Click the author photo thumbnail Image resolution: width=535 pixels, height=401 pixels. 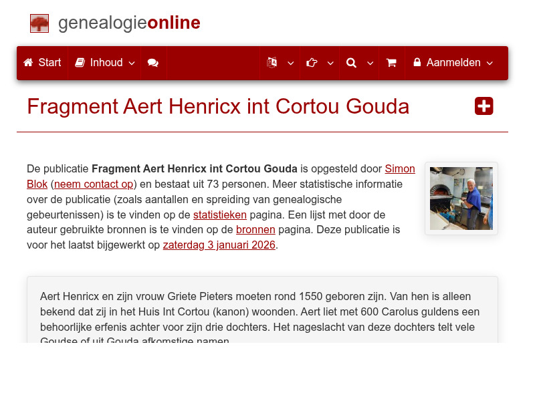[460, 198]
